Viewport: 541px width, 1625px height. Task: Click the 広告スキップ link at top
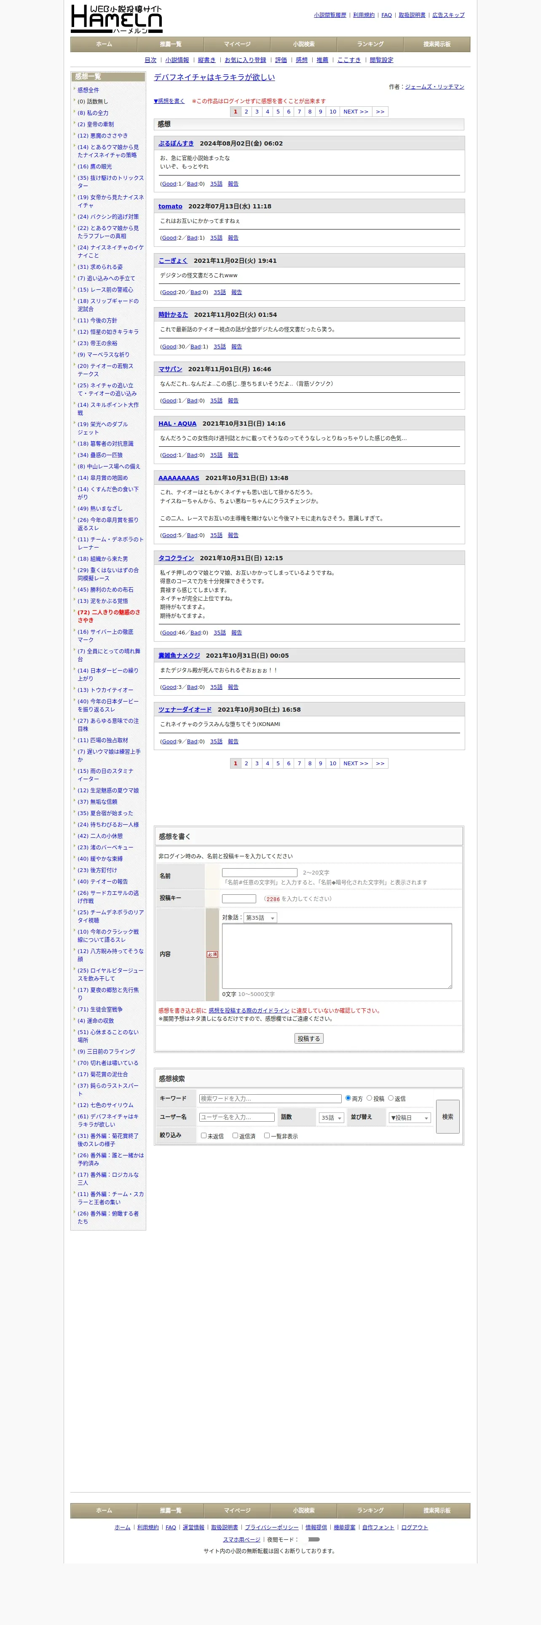pos(448,15)
